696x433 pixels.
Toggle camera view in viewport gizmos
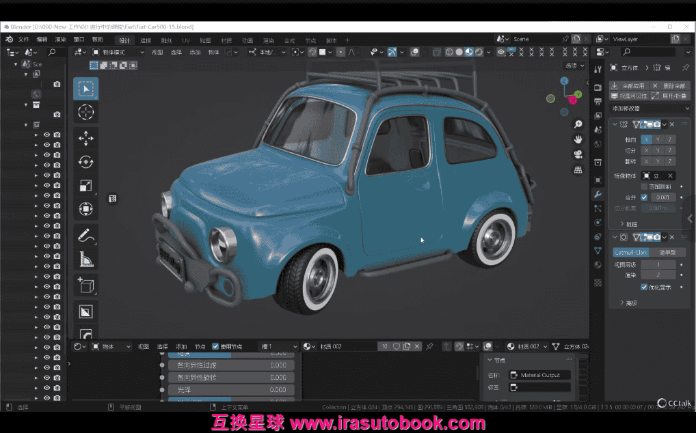point(578,154)
